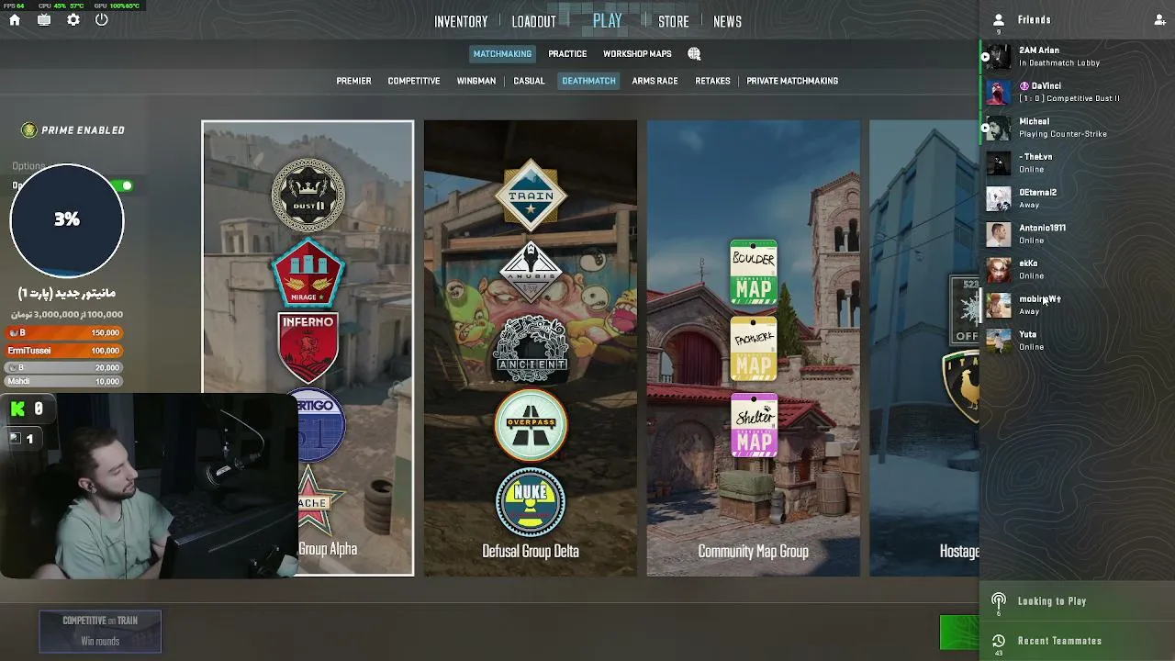
Task: Click the 'Community Map Group' label
Action: tap(753, 551)
